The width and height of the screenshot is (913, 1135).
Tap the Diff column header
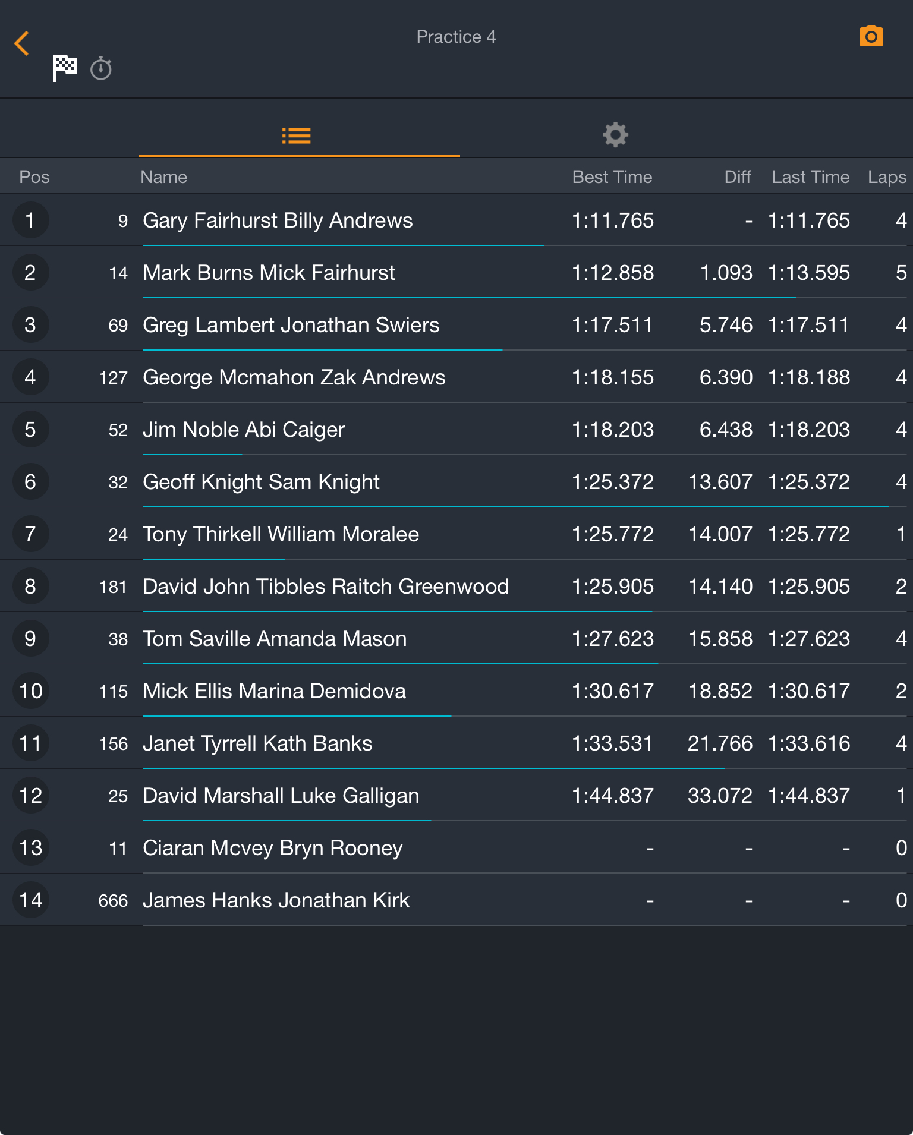pos(737,177)
